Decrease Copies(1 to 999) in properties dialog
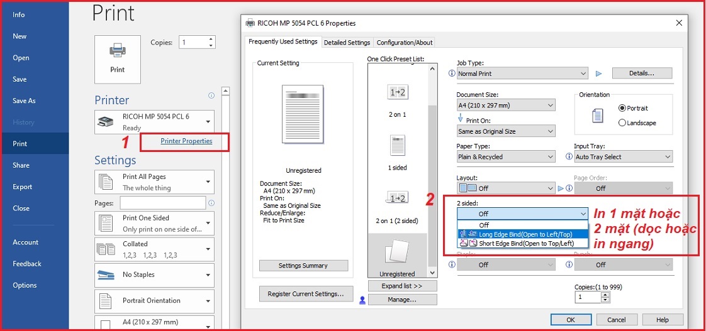The height and width of the screenshot is (331, 706). tap(605, 300)
